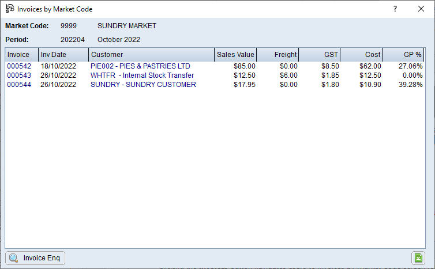Close the Invoices by Market Code window
The width and height of the screenshot is (435, 269).
421,9
